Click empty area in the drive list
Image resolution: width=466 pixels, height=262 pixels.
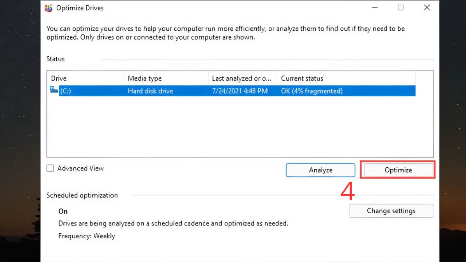[233, 128]
